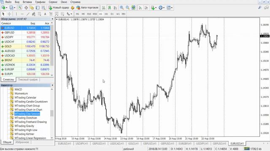Switch to the Тиковый график tab
The height and width of the screenshot is (151, 270).
tap(28, 80)
